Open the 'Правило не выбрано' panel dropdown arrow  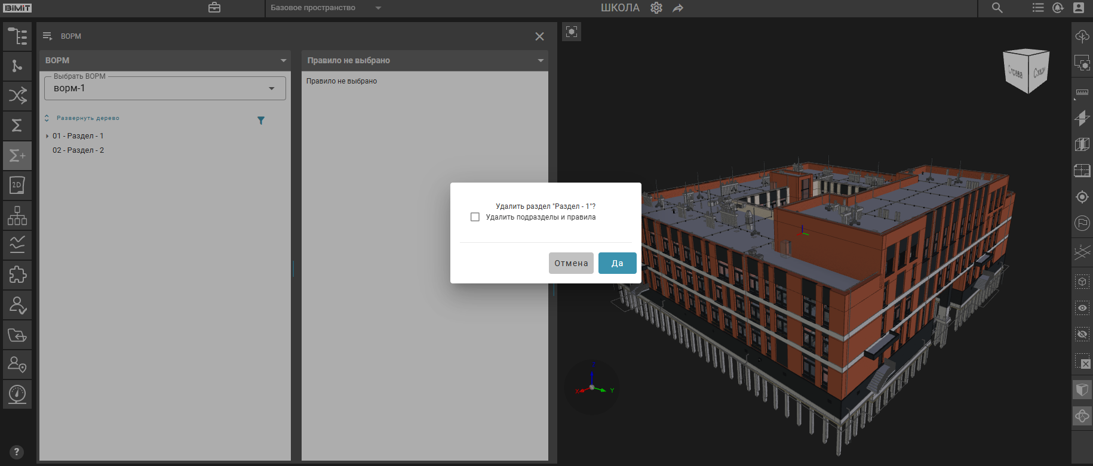pyautogui.click(x=541, y=60)
